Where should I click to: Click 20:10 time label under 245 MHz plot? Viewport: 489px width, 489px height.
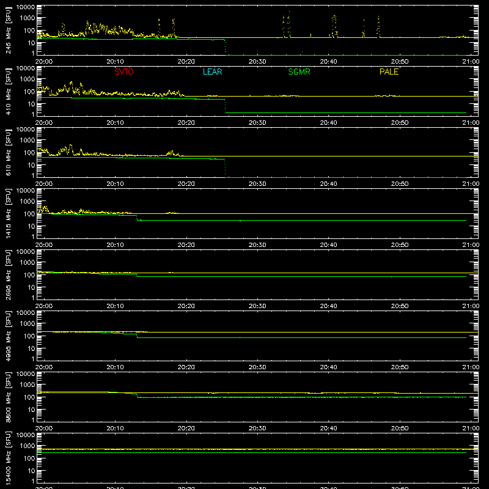click(x=115, y=62)
